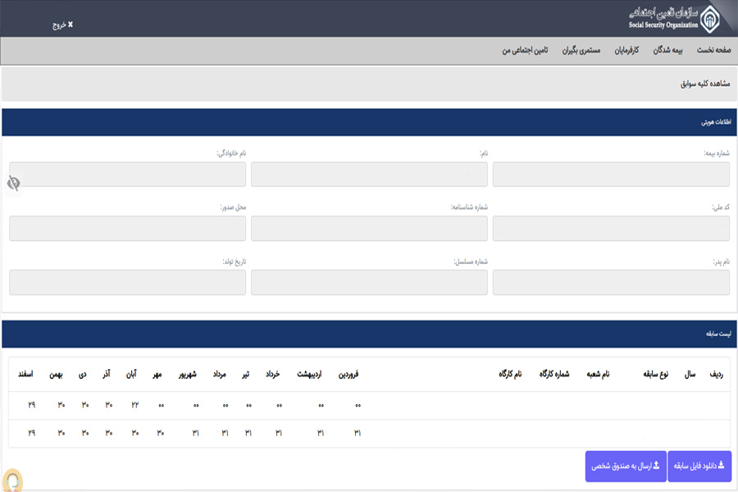This screenshot has height=492, width=738.
Task: Click دانلود فایل سابقه button
Action: [699, 466]
